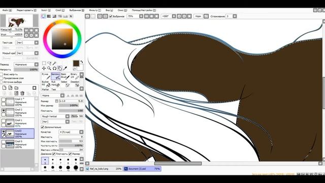The image size is (325, 183).
Task: Open the Редактировать menu
Action: pos(26,10)
